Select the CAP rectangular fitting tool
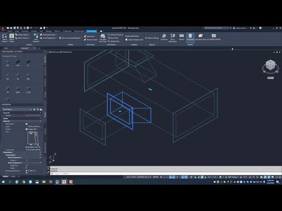282x211 pixels. tap(18, 63)
